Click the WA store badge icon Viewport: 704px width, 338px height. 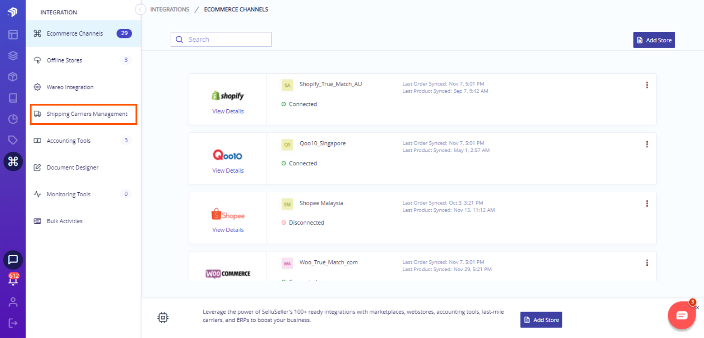click(287, 263)
